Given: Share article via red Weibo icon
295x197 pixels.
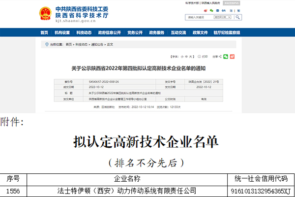Looking at the screenshot, I should 233,57.
